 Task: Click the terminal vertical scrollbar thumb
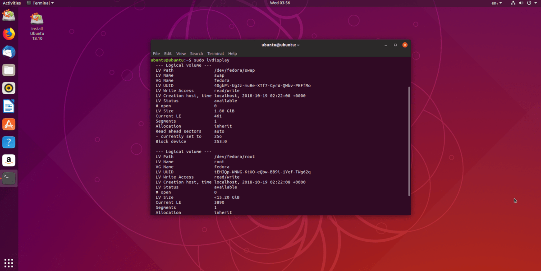[x=409, y=142]
